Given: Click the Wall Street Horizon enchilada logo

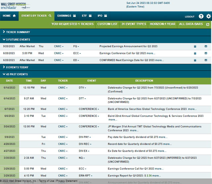Looking at the screenshot, I should click(15, 6).
